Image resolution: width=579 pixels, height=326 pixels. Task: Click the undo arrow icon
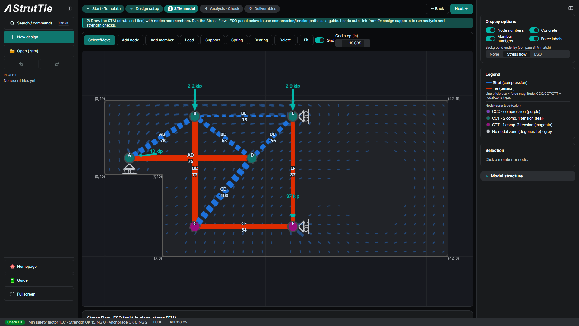(21, 64)
